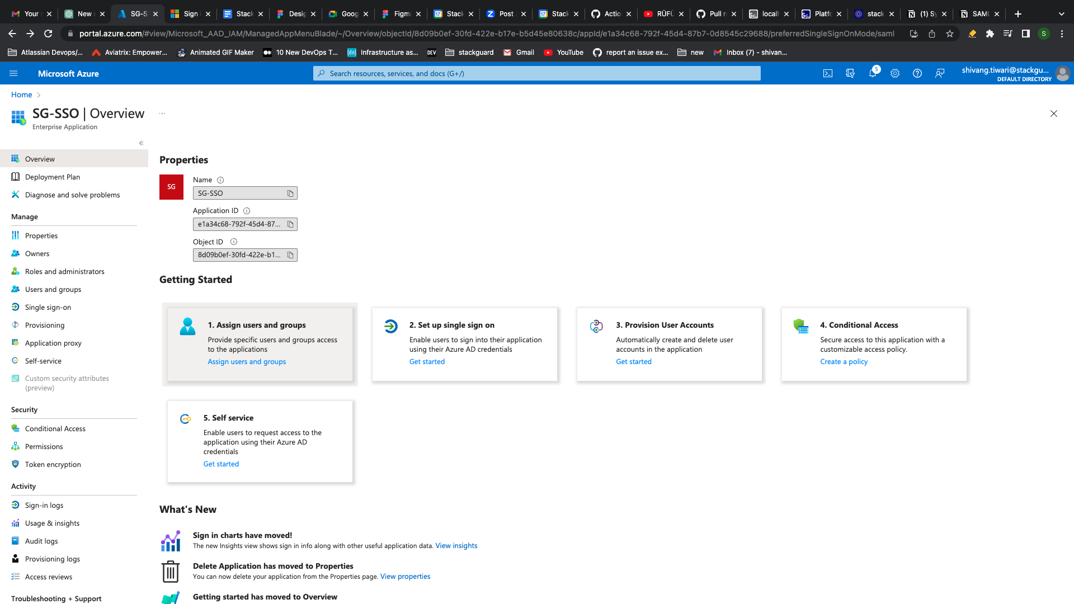Open the feedback icon in header

tap(940, 73)
